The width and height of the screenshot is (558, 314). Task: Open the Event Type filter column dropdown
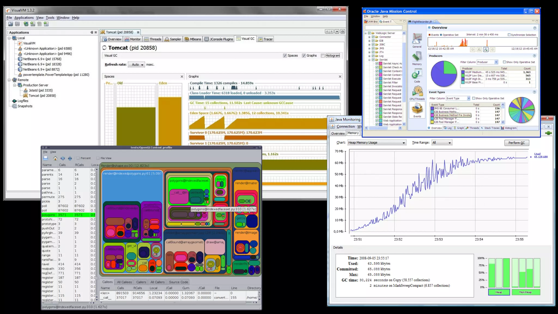coord(458,98)
